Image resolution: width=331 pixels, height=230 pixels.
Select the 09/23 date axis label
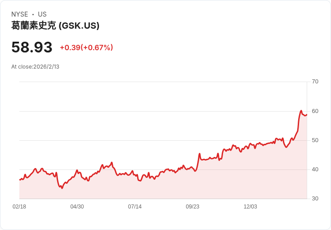192,207
